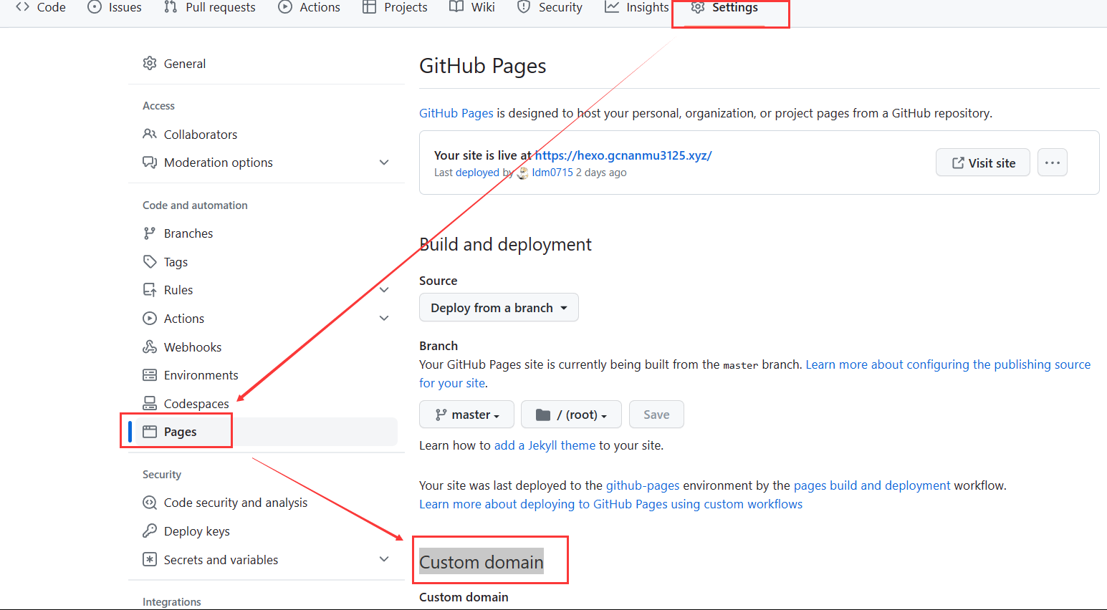Click Learn more about custom workflows link

coord(610,504)
